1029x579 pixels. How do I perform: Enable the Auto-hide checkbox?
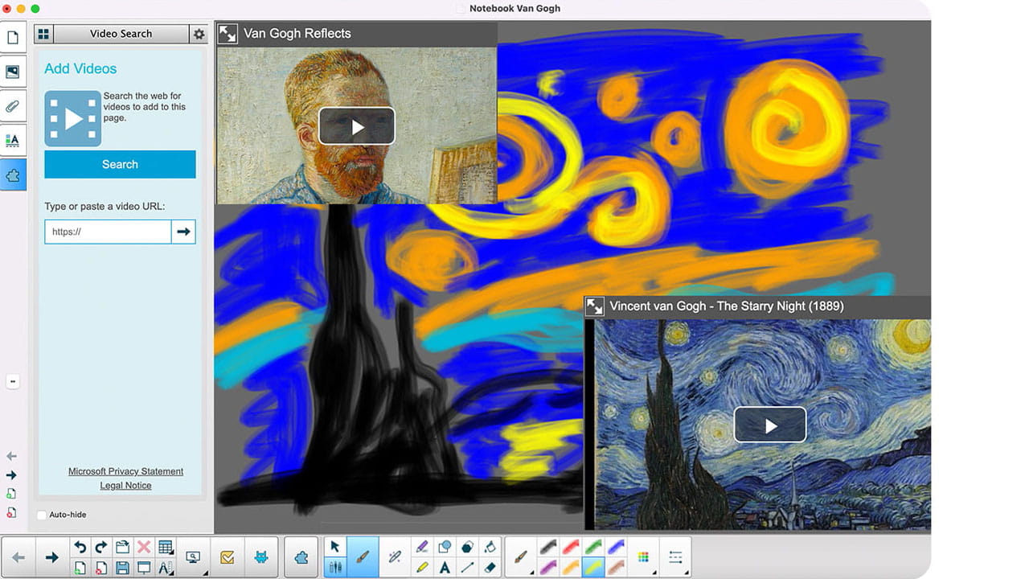point(40,515)
